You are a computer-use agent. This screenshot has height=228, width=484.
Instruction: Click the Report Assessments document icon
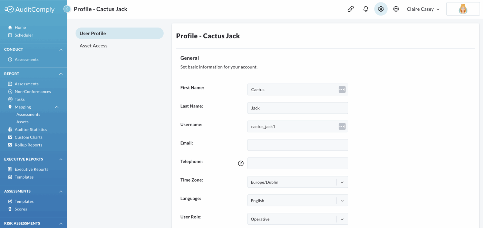coord(10,84)
